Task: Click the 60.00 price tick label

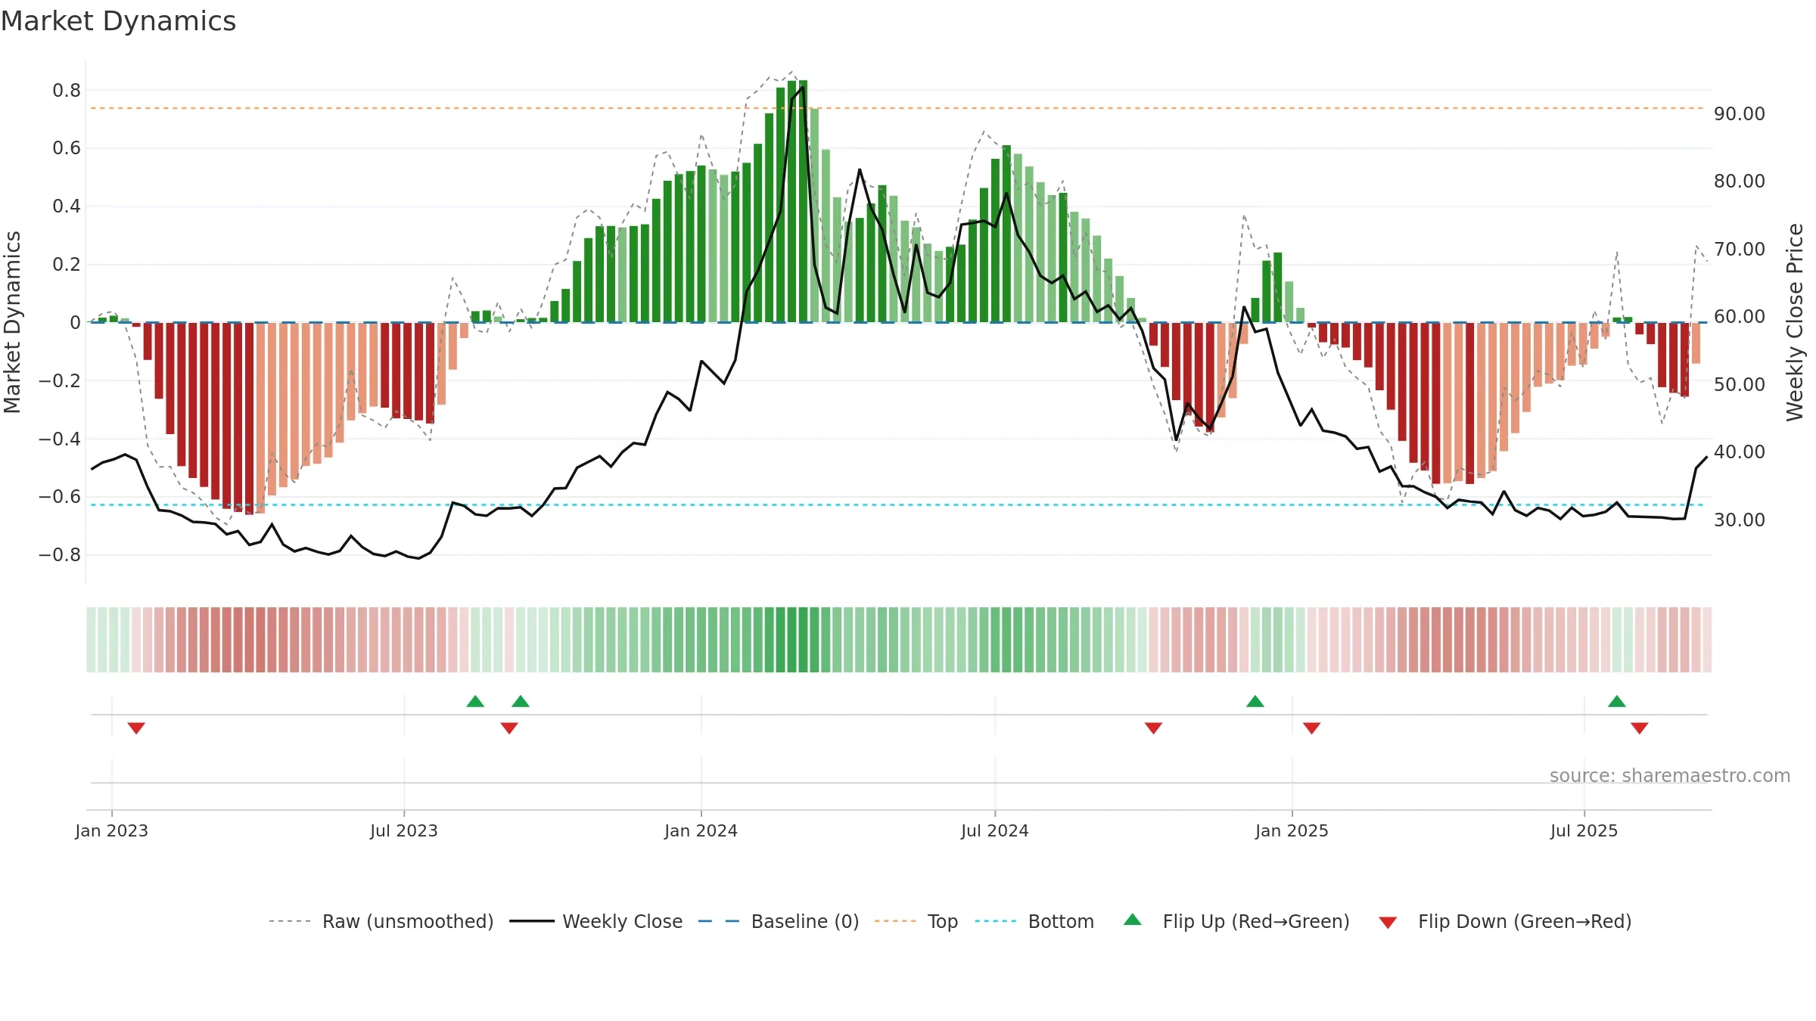Action: pyautogui.click(x=1740, y=317)
